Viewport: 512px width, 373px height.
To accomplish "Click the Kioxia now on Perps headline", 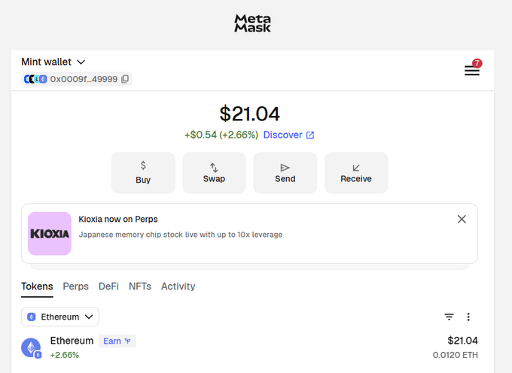I will tap(118, 219).
